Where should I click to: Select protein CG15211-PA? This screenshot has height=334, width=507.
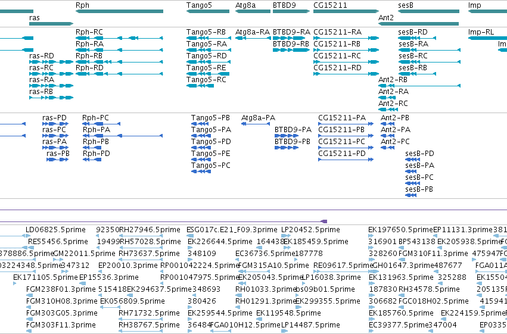coord(346,124)
